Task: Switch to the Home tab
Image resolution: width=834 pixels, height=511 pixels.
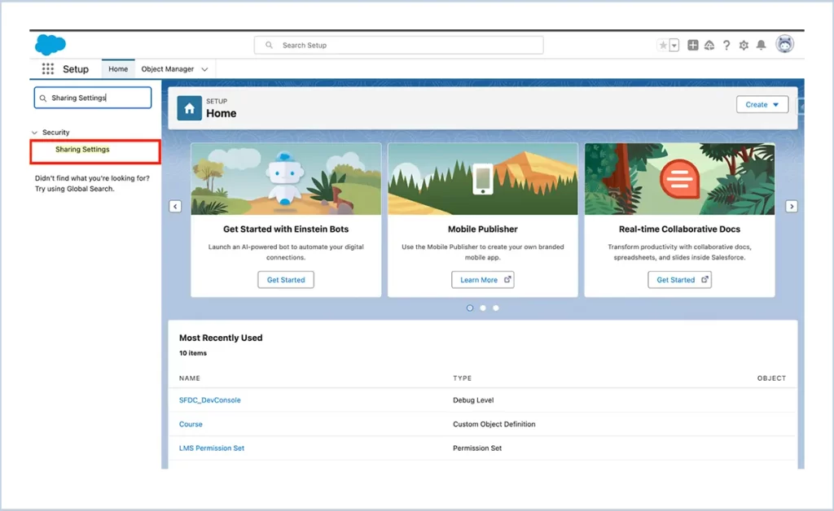Action: click(x=118, y=69)
